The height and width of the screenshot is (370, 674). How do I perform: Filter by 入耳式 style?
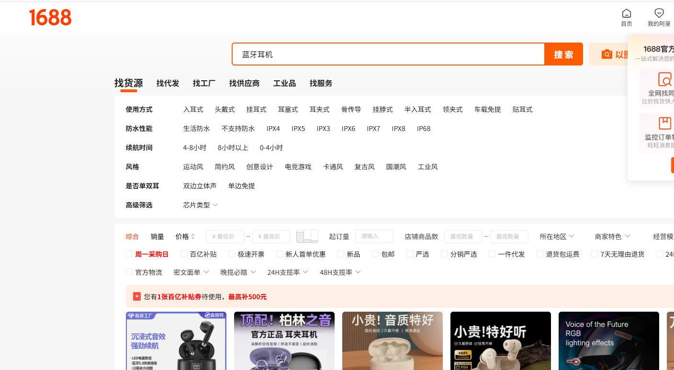193,109
